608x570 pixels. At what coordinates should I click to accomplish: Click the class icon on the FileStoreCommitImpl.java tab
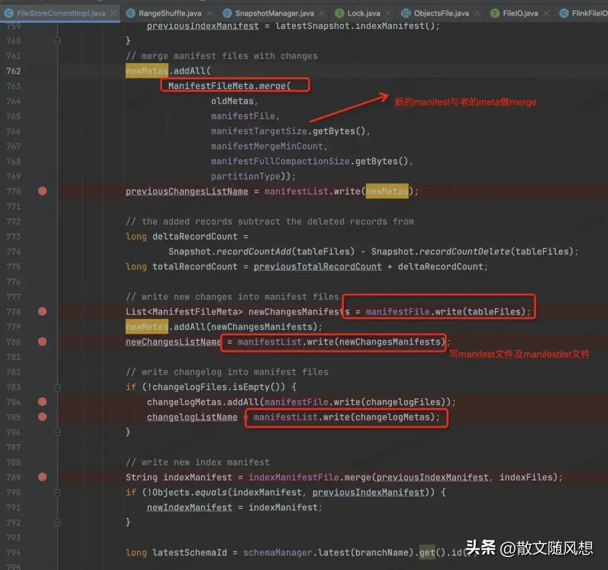coord(9,13)
